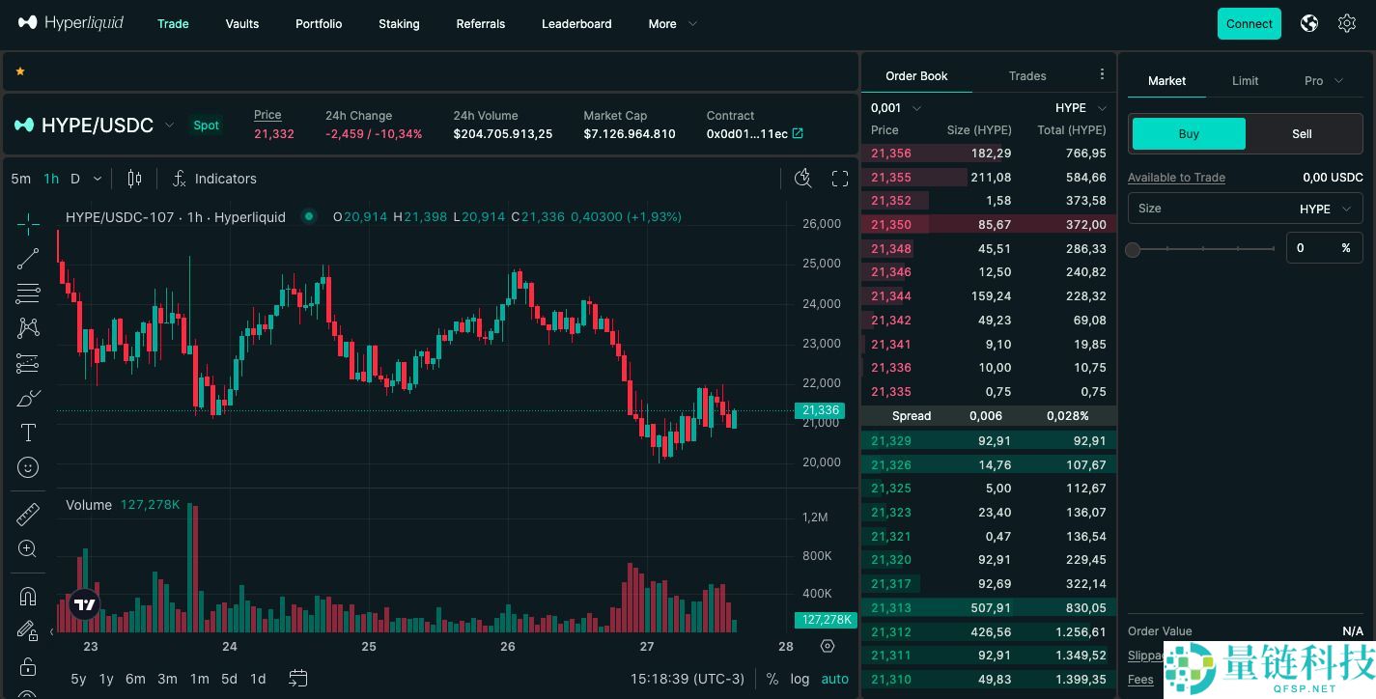
Task: Open the settings gear
Action: [x=1347, y=23]
